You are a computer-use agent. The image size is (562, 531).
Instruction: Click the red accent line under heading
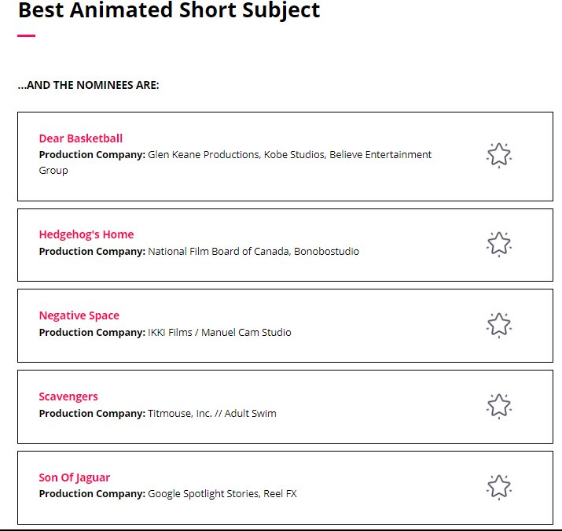(x=27, y=35)
